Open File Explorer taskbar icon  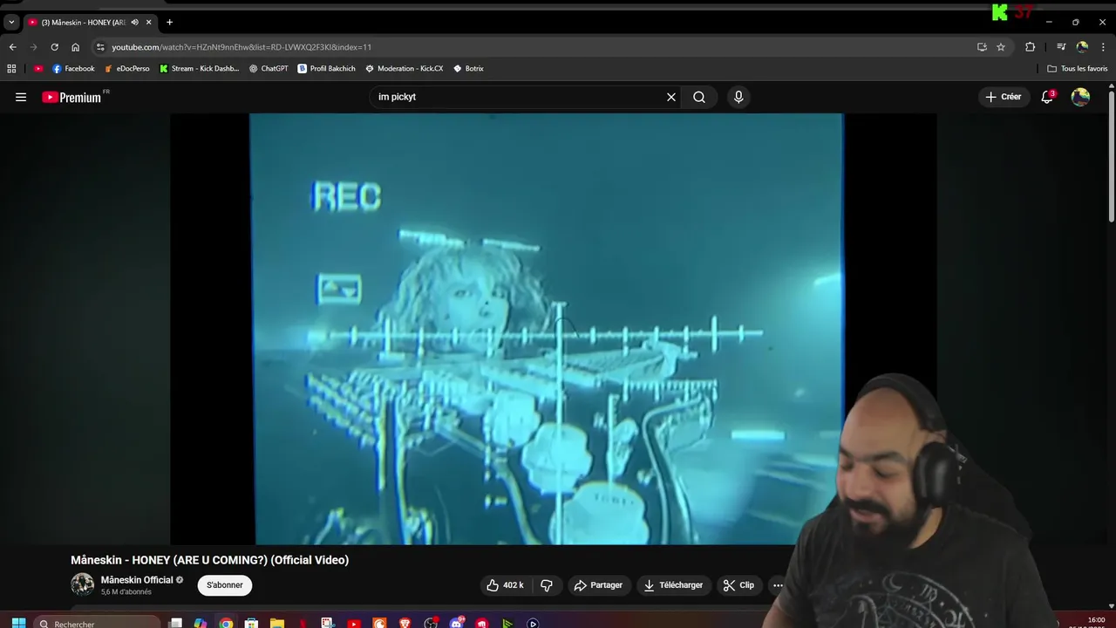coord(276,623)
